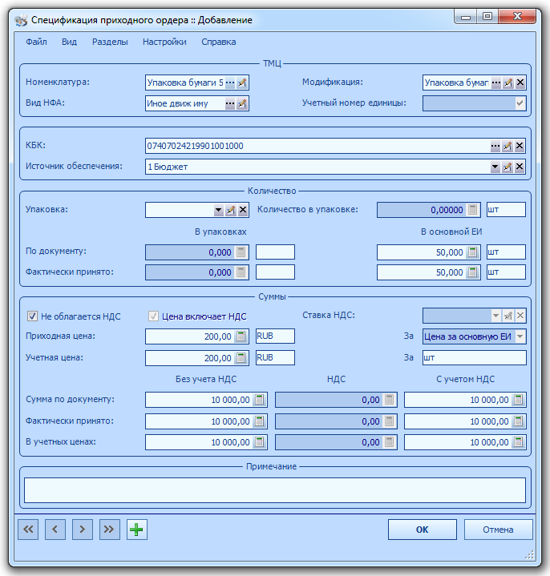The image size is (550, 576).
Task: Click the edit pencil icon for Вид НФА
Action: pyautogui.click(x=242, y=103)
